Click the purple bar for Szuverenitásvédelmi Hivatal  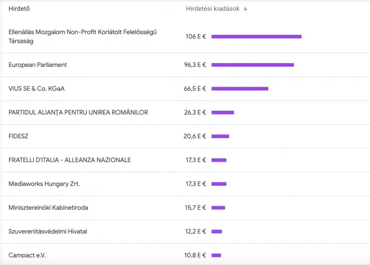[x=217, y=231]
